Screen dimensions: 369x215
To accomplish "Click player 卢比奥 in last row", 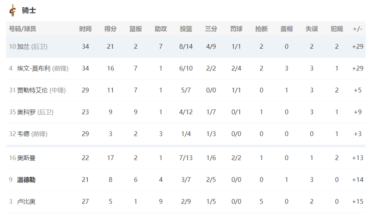I will (26, 202).
